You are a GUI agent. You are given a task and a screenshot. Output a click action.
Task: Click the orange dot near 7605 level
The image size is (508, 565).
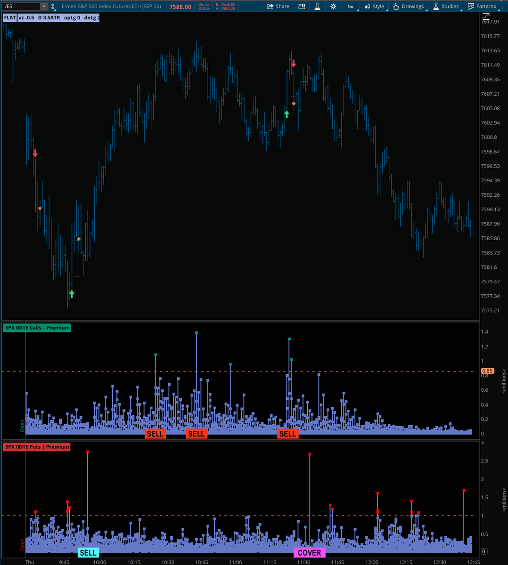[x=294, y=104]
